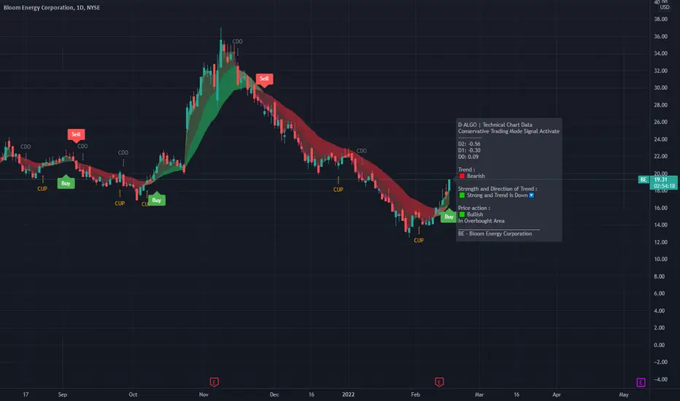Select the Buy signal label near September start
The width and height of the screenshot is (680, 401).
click(66, 182)
